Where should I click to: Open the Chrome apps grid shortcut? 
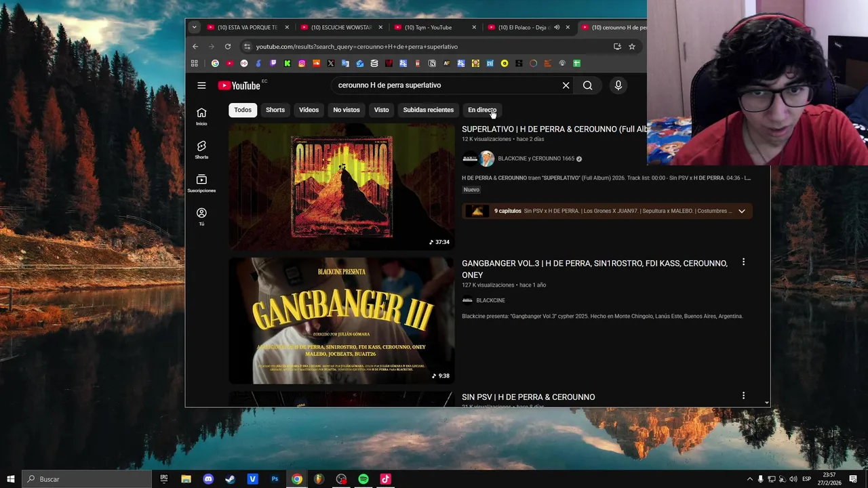194,63
